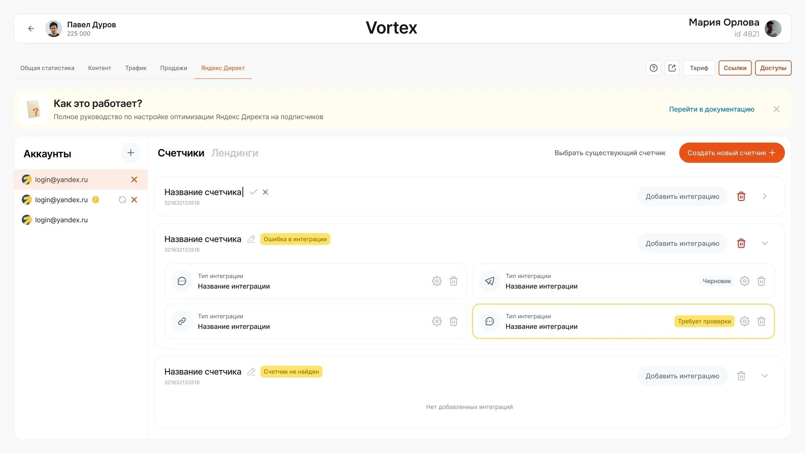Image resolution: width=805 pixels, height=453 pixels.
Task: Open the help question-mark icon
Action: click(654, 68)
